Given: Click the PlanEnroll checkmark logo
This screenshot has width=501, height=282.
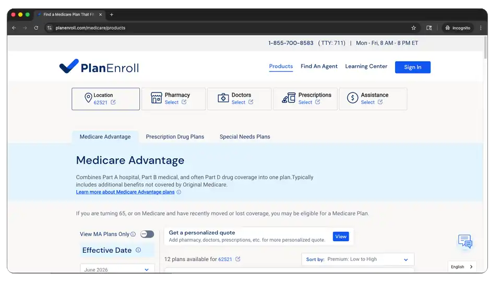Looking at the screenshot, I should point(69,66).
